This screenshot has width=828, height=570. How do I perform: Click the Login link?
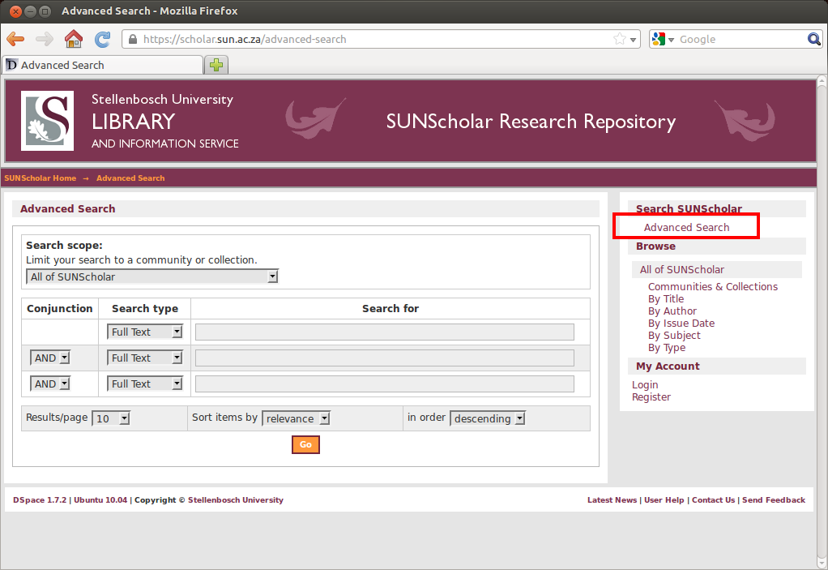[645, 384]
